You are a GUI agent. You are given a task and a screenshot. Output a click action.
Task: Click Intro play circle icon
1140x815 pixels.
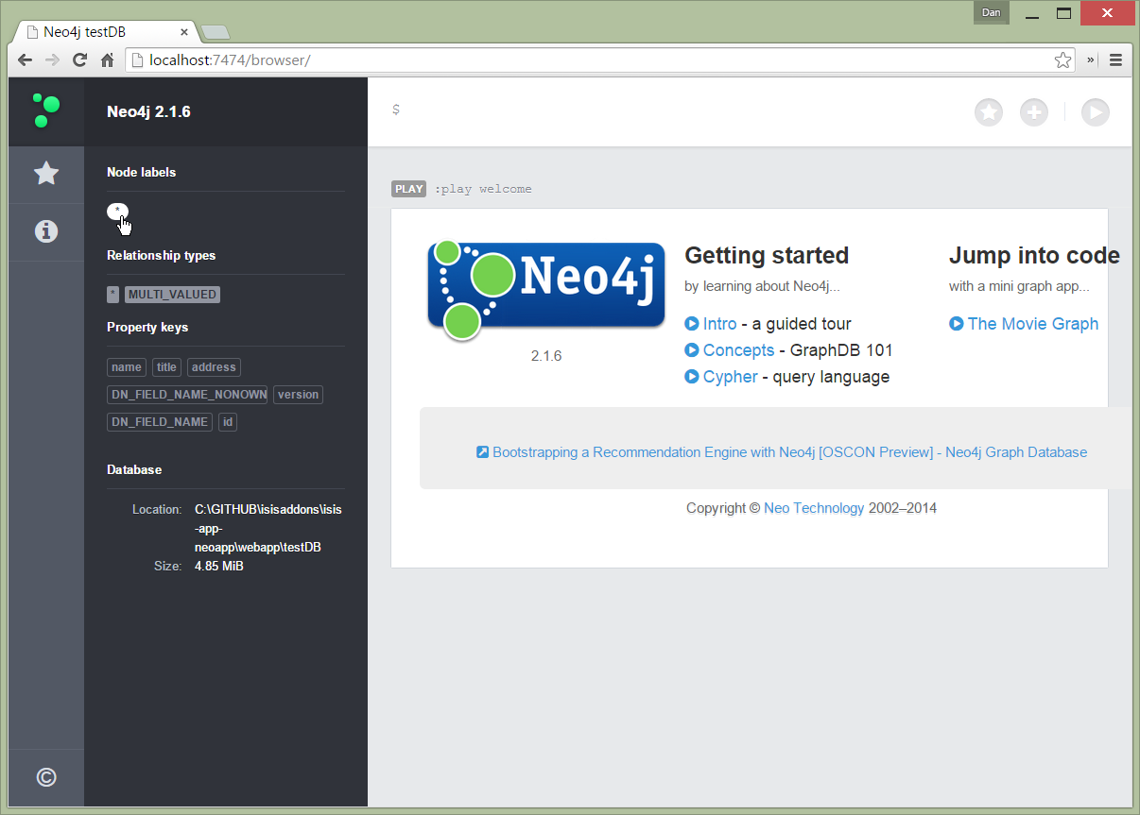(692, 324)
